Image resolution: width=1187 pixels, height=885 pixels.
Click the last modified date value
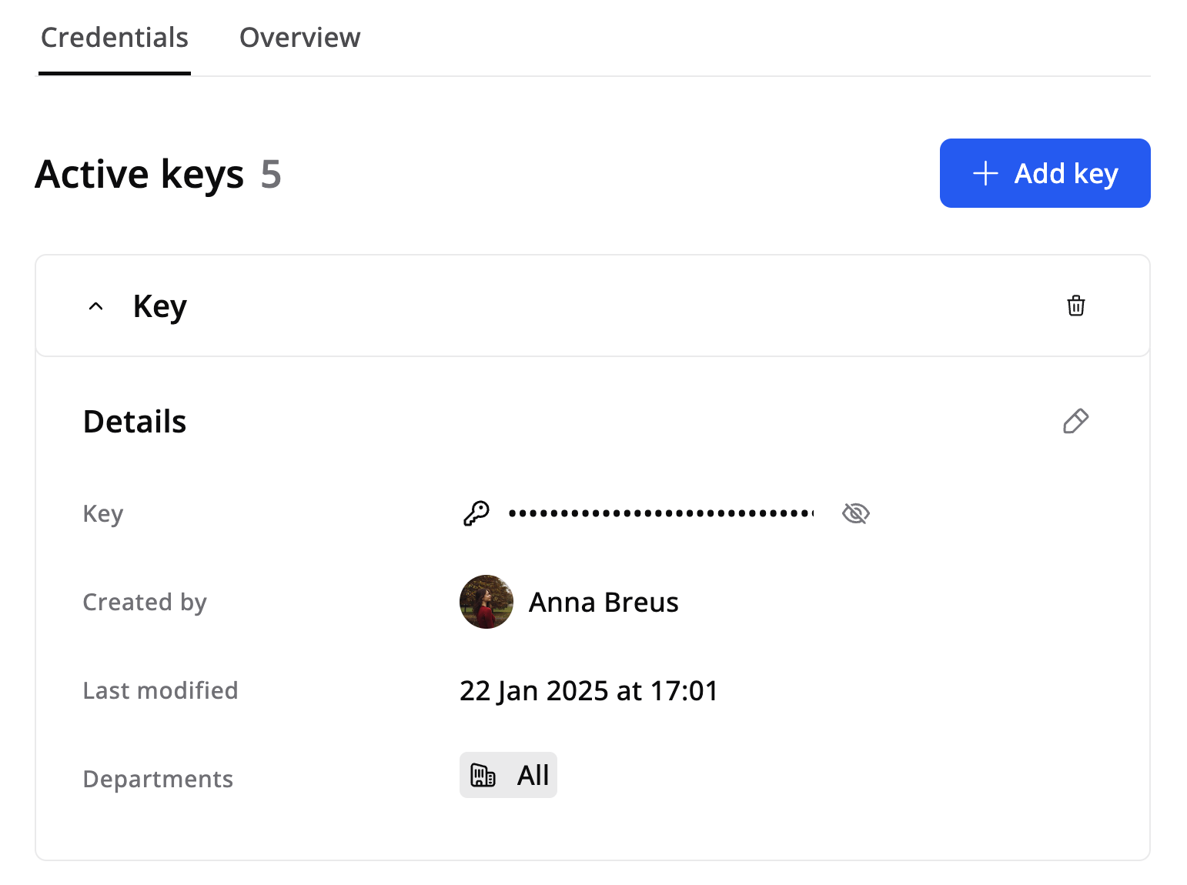[588, 690]
